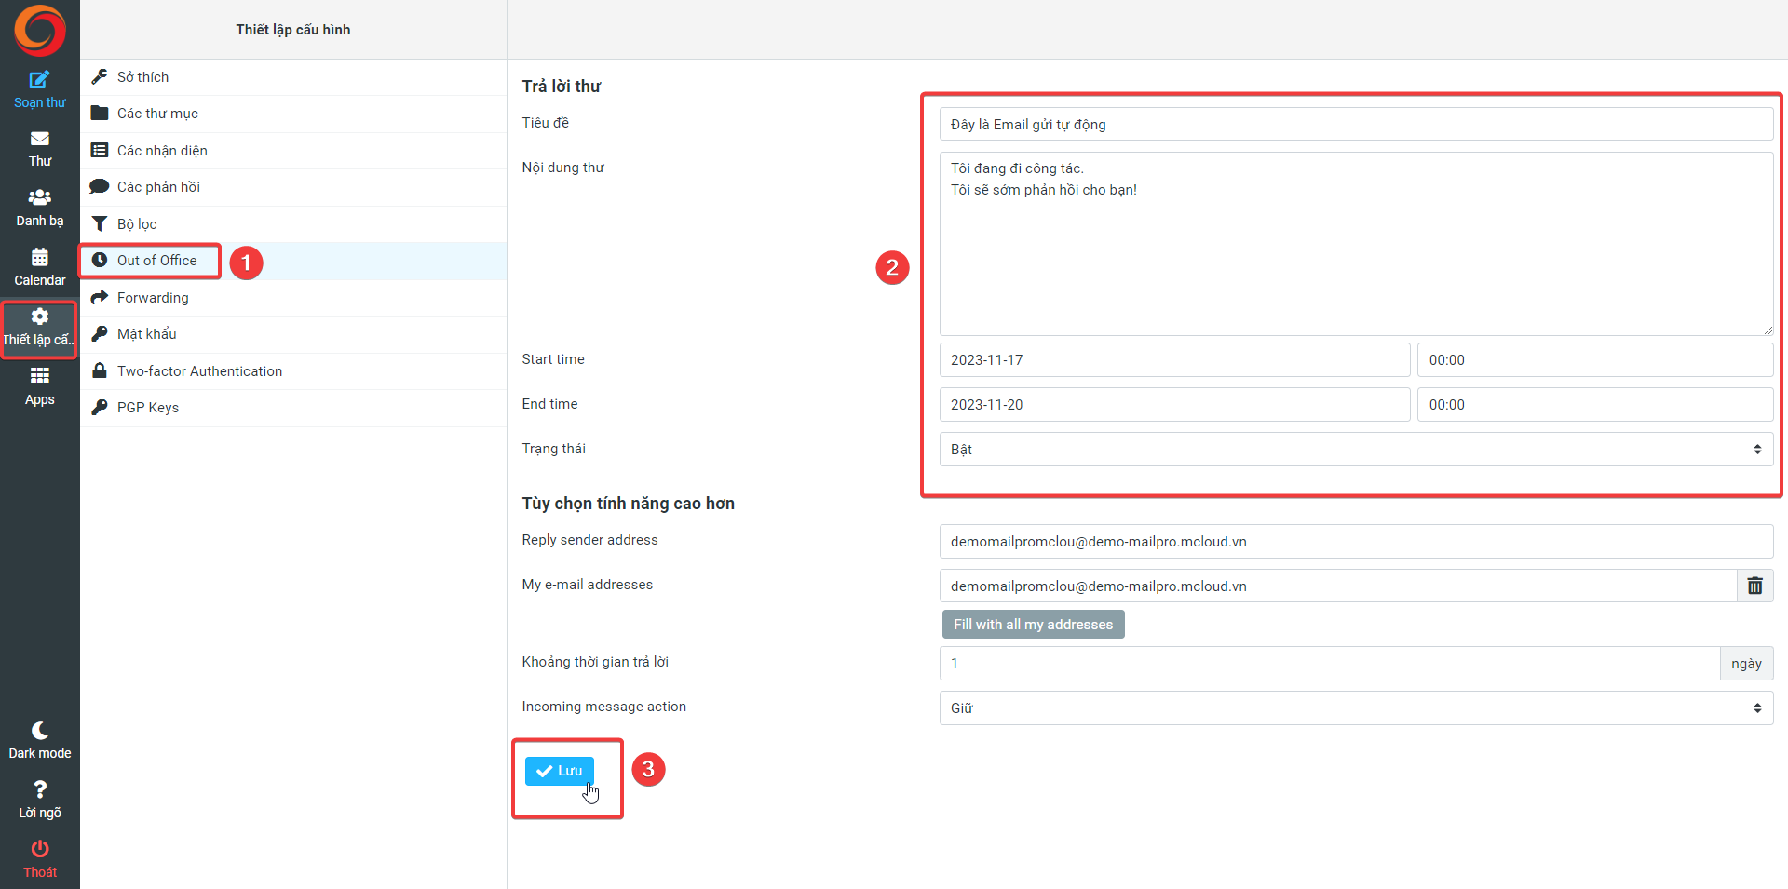
Task: Select Out of Office settings
Action: pos(293,261)
